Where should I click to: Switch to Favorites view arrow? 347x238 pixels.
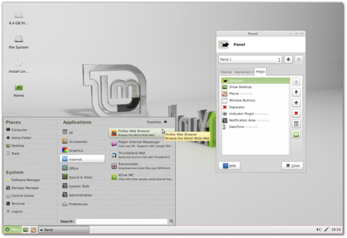pos(165,122)
